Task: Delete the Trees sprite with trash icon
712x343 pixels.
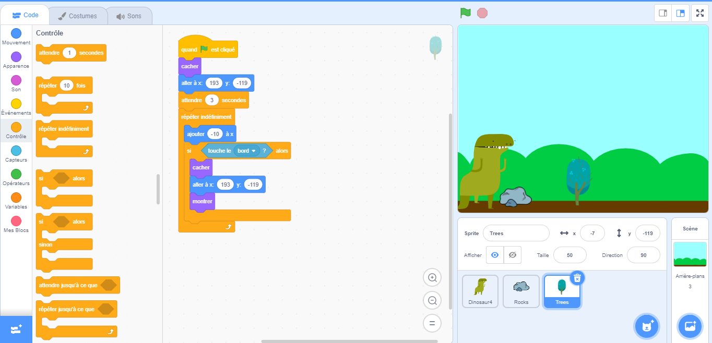Action: coord(577,278)
